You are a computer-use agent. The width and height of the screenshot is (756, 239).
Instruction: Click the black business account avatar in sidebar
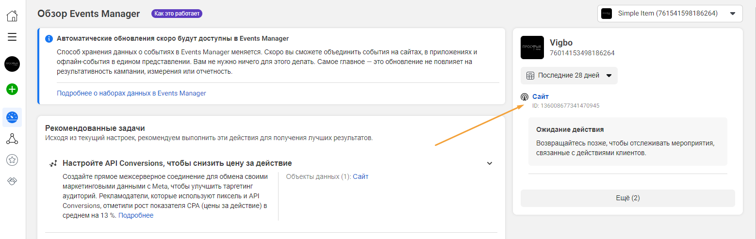pos(12,64)
